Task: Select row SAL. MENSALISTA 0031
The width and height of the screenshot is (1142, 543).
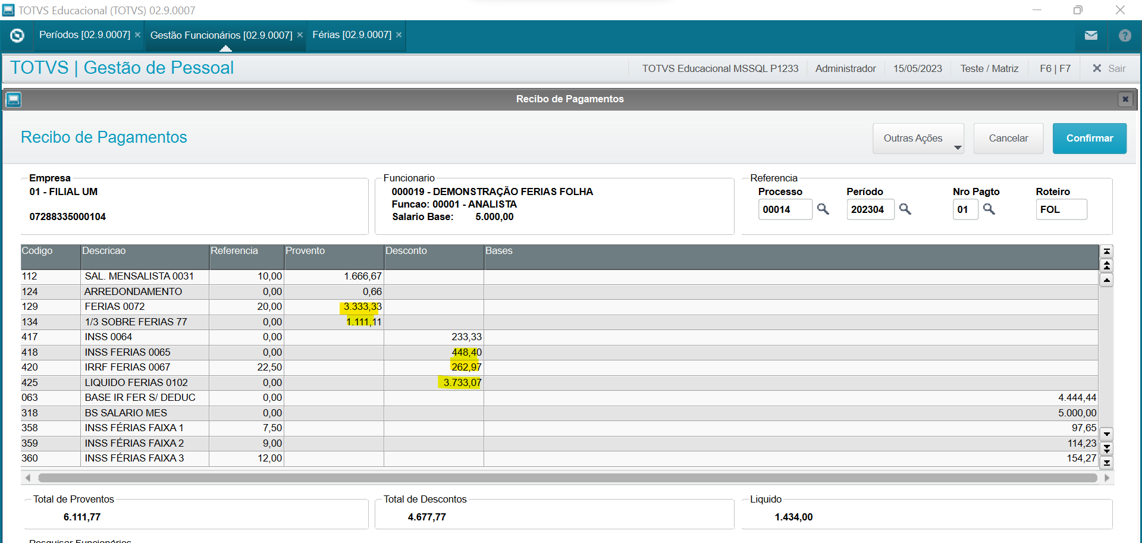Action: click(x=559, y=277)
